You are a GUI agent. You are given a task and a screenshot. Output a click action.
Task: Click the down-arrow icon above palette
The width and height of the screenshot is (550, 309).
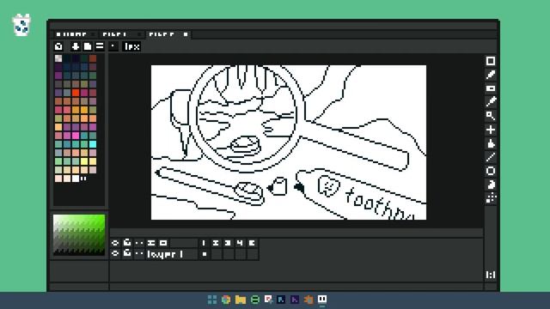[76, 46]
